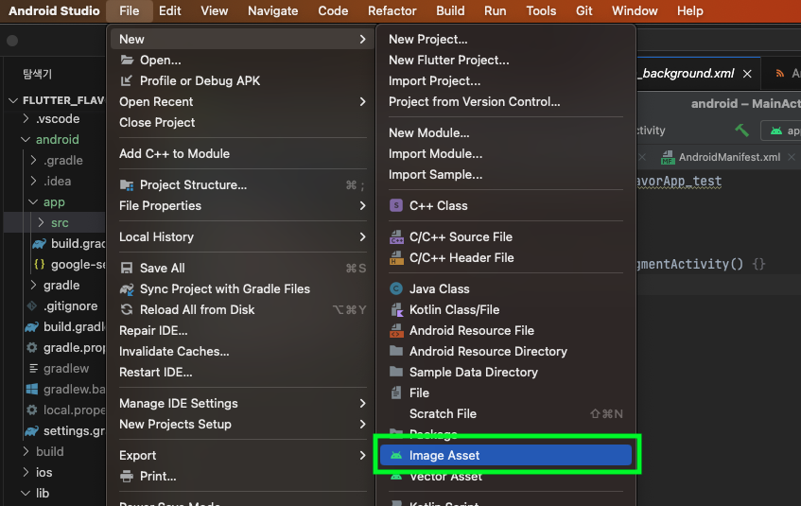Expand the .gradle folder
This screenshot has height=506, width=801.
tap(34, 161)
